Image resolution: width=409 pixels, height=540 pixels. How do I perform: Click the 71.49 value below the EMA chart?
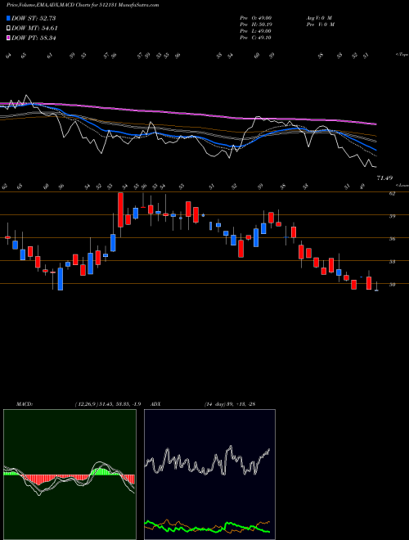pyautogui.click(x=384, y=178)
